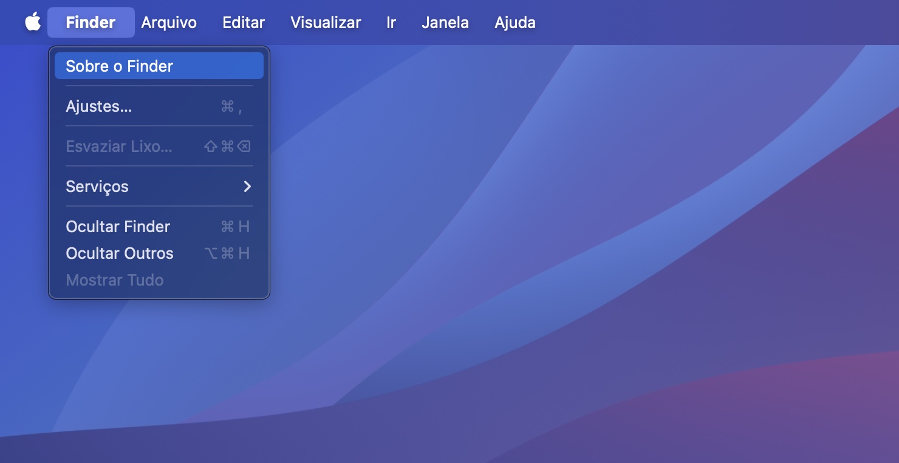Click the Serviços chevron arrow

click(247, 187)
